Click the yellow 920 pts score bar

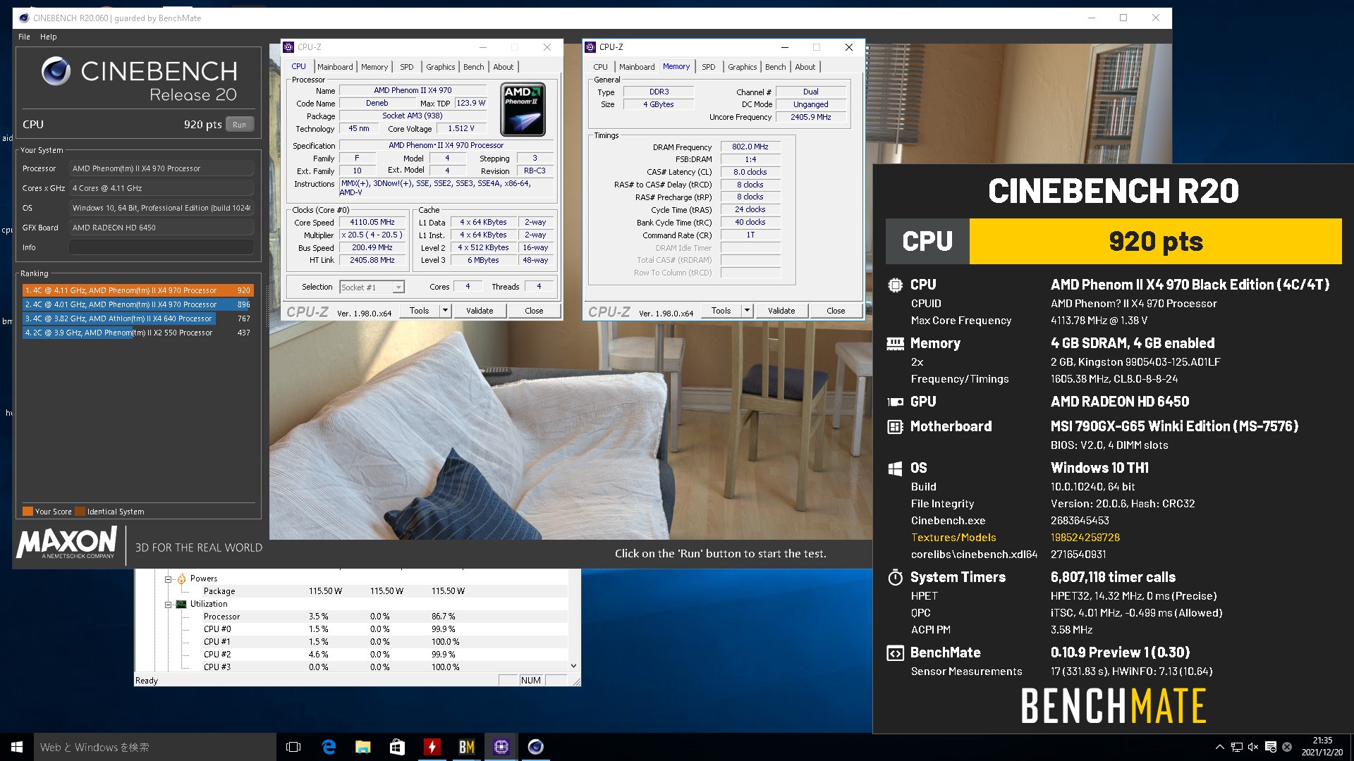(1156, 242)
